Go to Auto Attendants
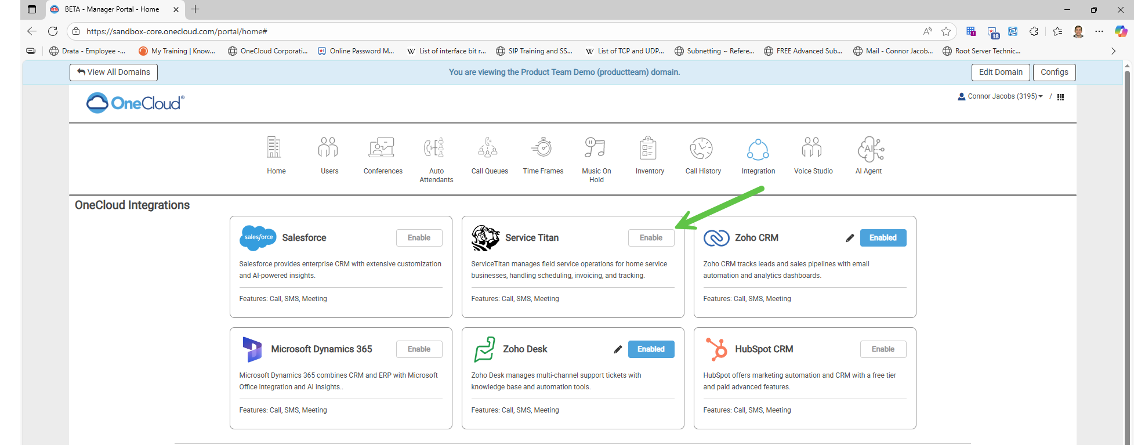This screenshot has width=1134, height=445. click(x=435, y=149)
